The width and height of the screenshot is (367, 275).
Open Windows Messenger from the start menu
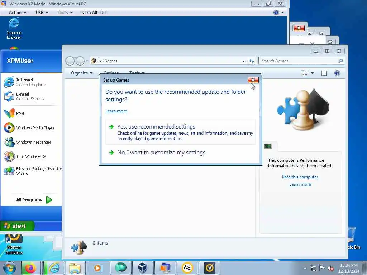(28, 142)
